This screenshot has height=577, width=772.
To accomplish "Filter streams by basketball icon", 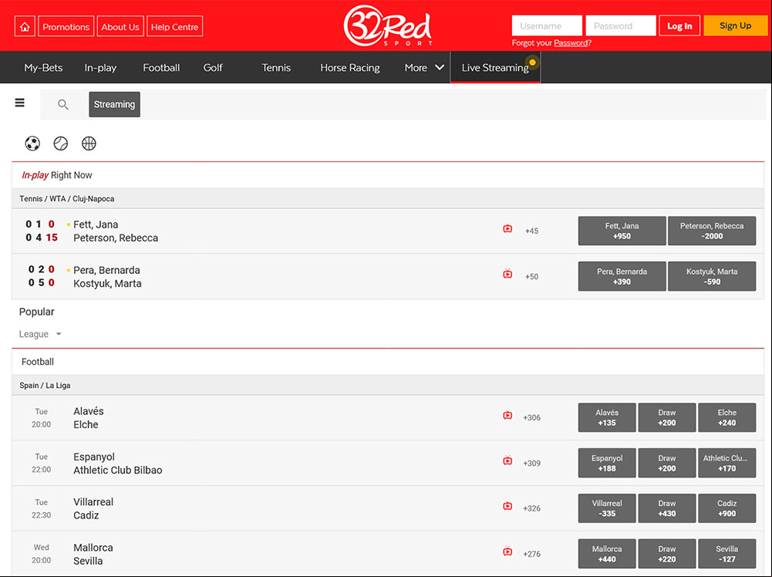I will click(x=89, y=143).
